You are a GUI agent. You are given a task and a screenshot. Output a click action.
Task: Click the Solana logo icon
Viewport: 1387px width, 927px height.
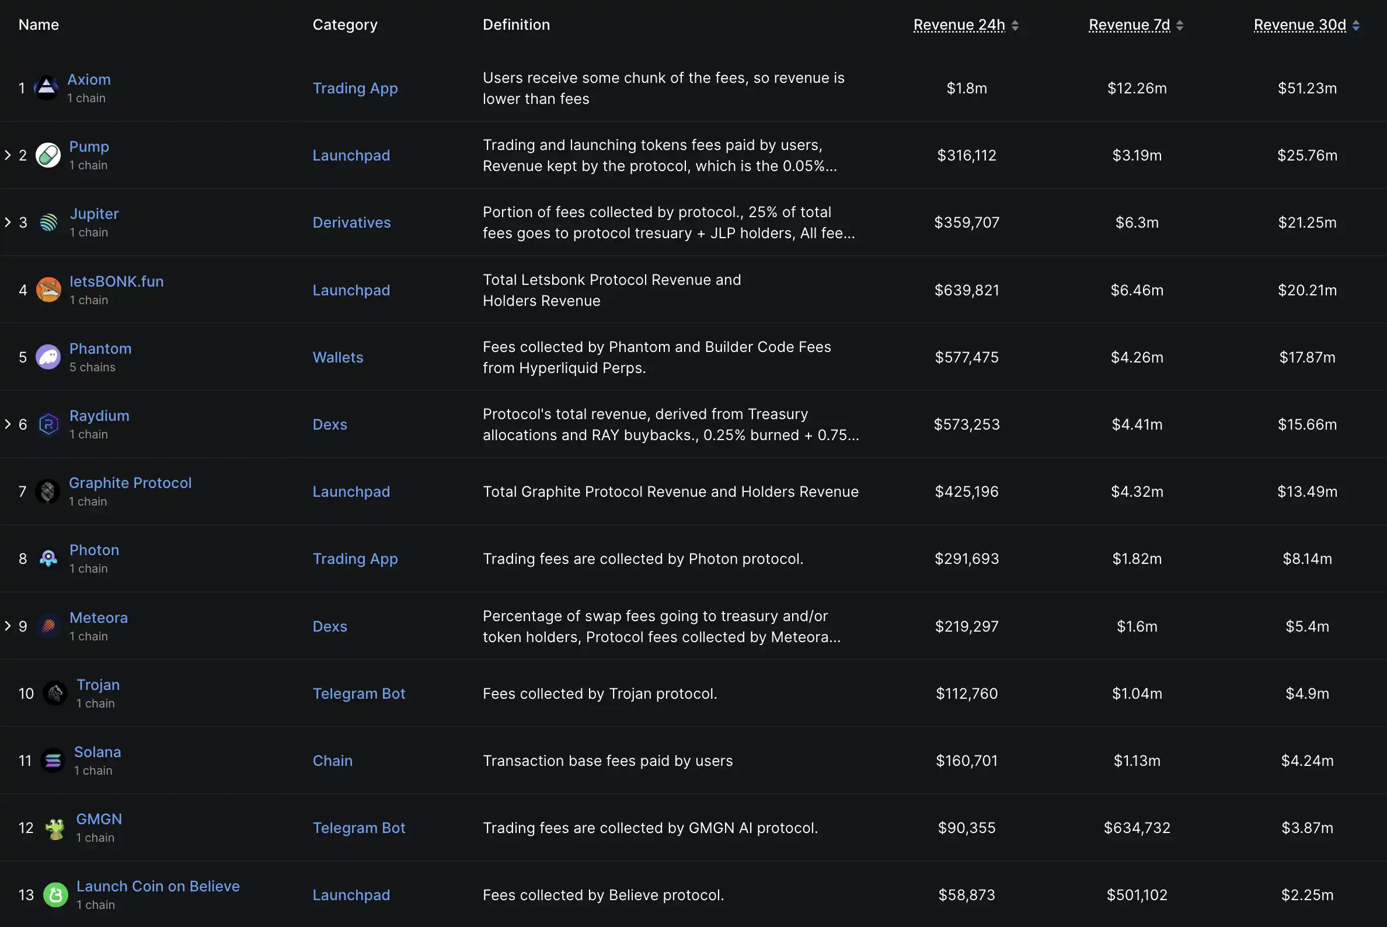pyautogui.click(x=53, y=761)
